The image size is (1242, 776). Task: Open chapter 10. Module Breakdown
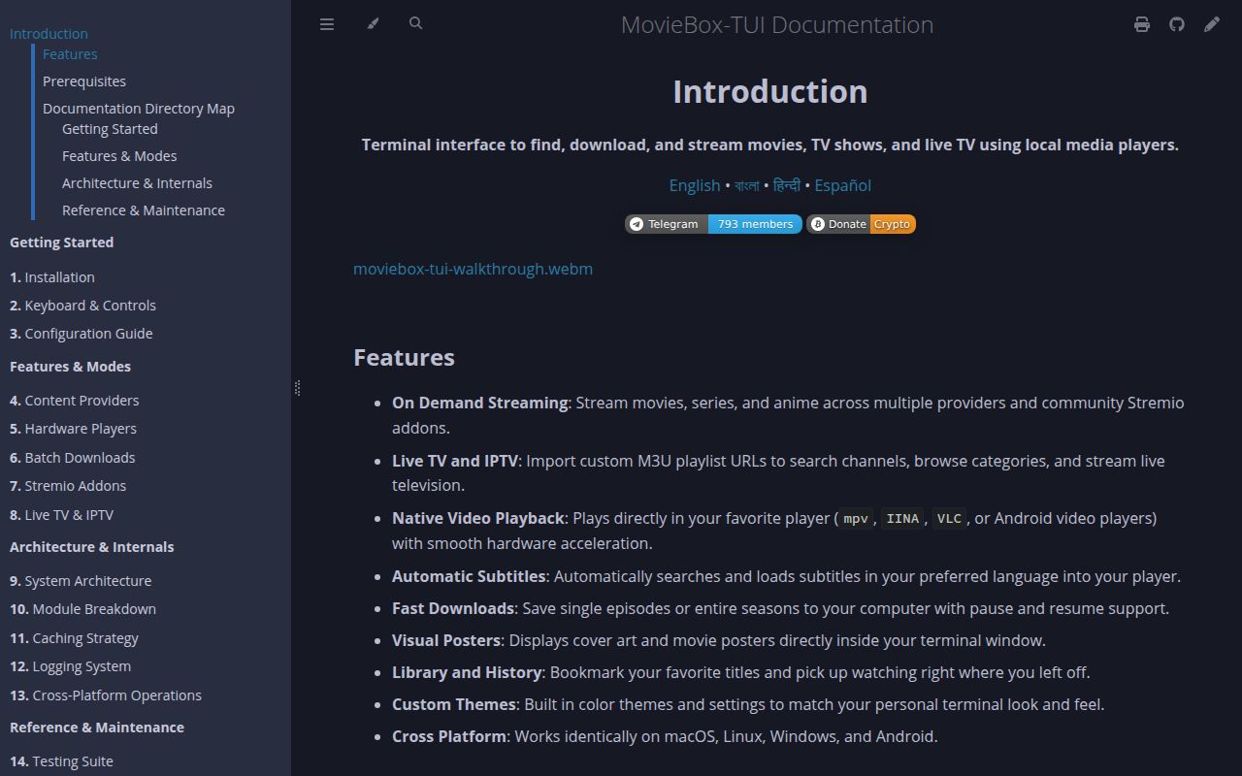tap(82, 609)
